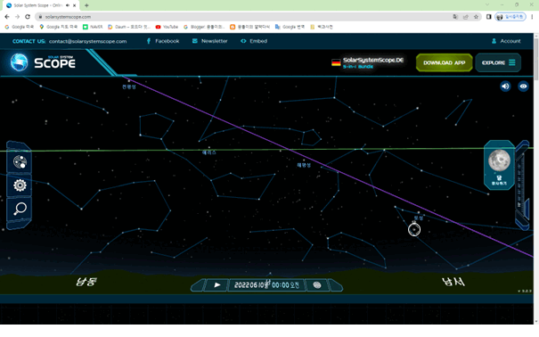This screenshot has width=539, height=337.
Task: Click the planet label near the sky center
Action: [x=304, y=165]
